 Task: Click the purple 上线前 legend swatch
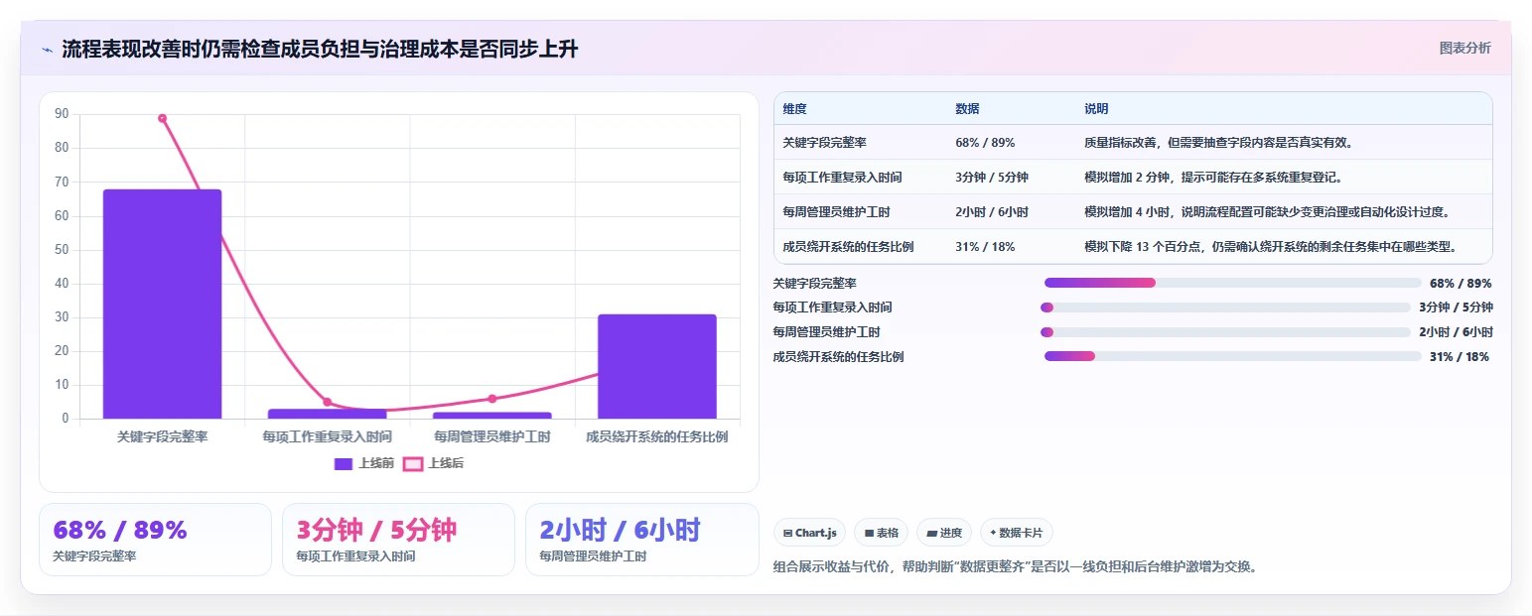[344, 463]
